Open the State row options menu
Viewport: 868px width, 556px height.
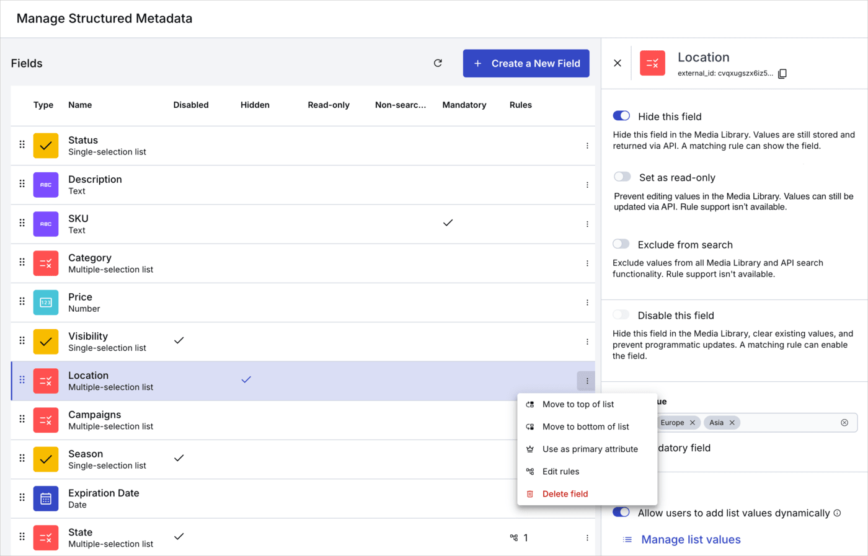pos(587,538)
